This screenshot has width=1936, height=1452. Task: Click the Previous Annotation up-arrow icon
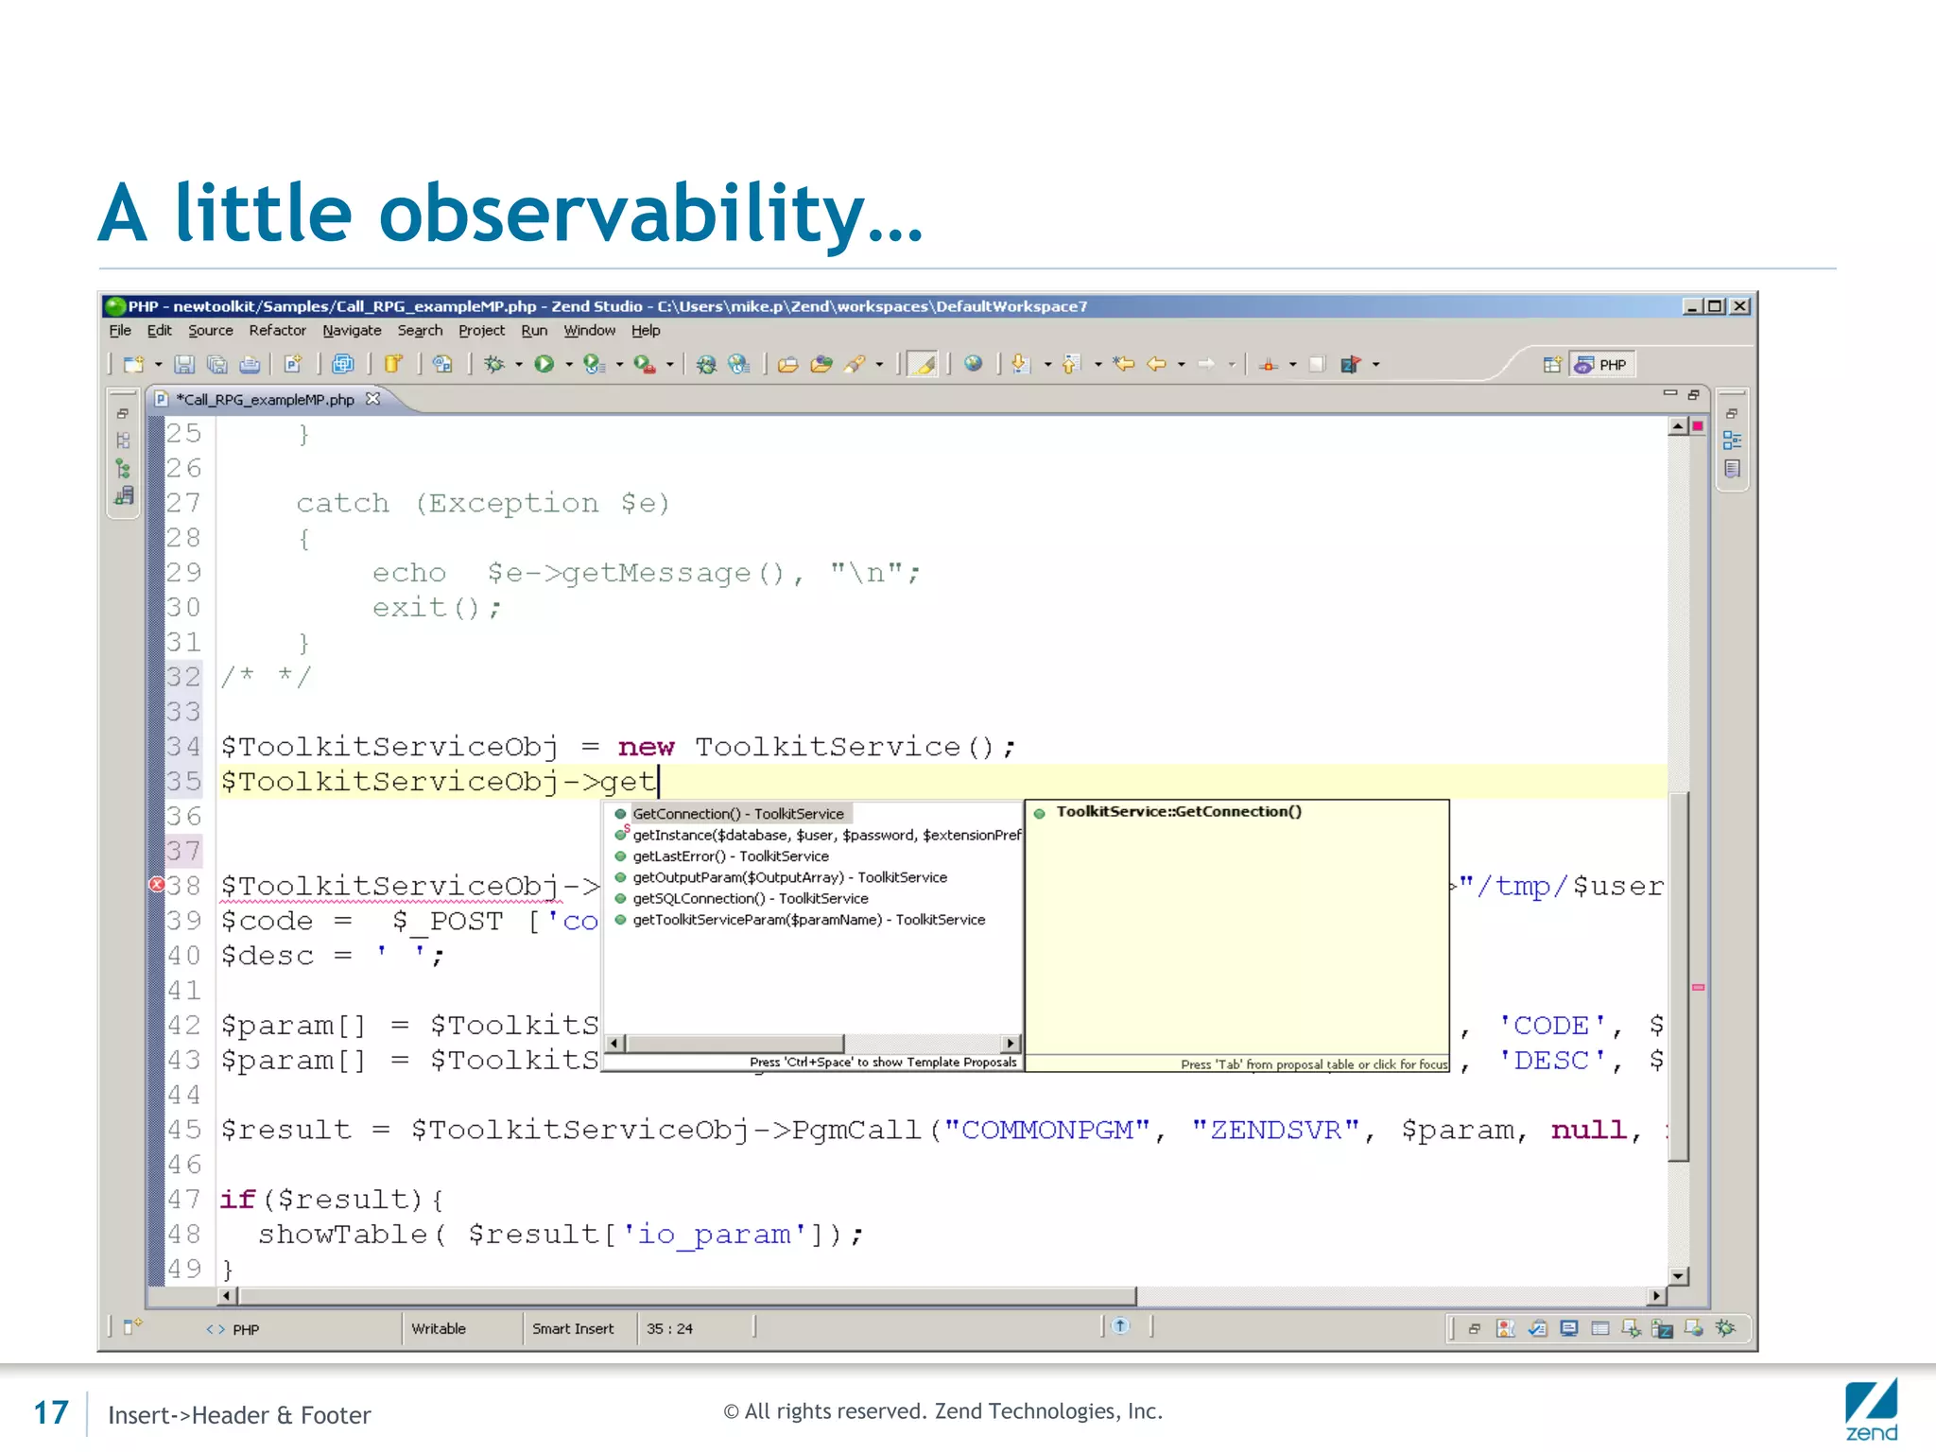point(1071,364)
